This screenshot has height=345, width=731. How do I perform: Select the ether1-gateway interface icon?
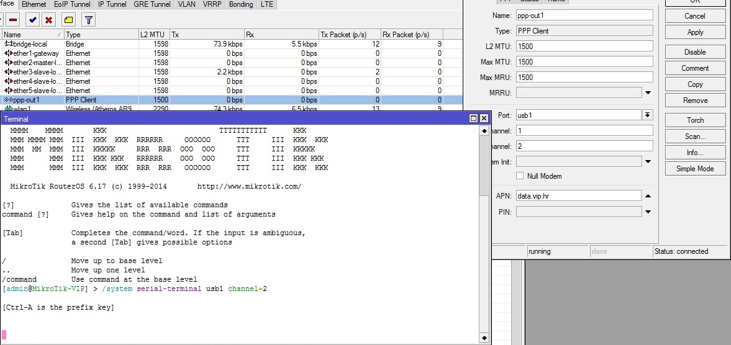(8, 53)
